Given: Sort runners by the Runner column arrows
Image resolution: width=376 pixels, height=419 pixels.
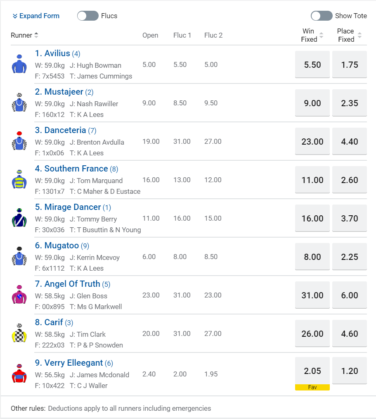Looking at the screenshot, I should click(36, 35).
